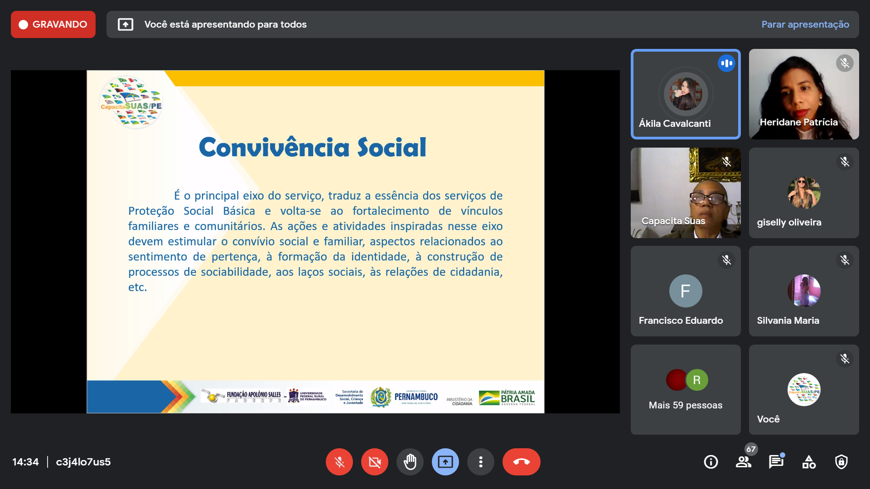870x489 pixels.
Task: Open meeting details info icon
Action: click(710, 462)
